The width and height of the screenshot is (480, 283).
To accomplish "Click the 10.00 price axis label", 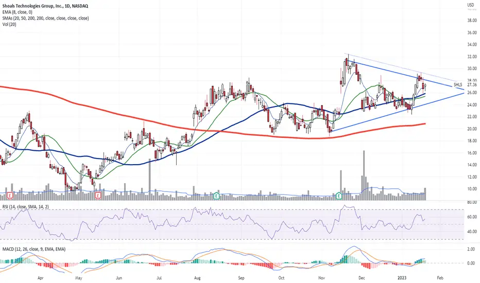I will tap(472, 189).
